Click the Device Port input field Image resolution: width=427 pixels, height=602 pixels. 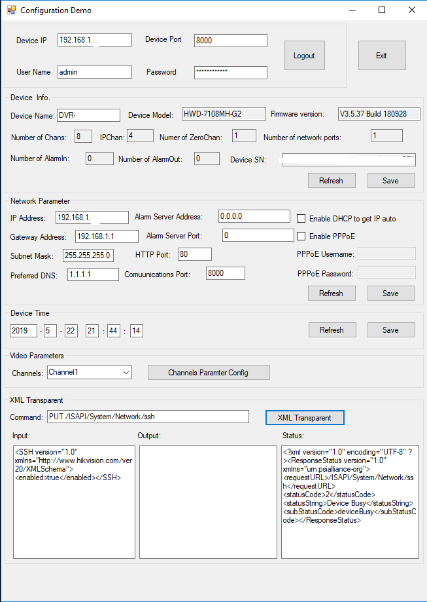point(230,41)
